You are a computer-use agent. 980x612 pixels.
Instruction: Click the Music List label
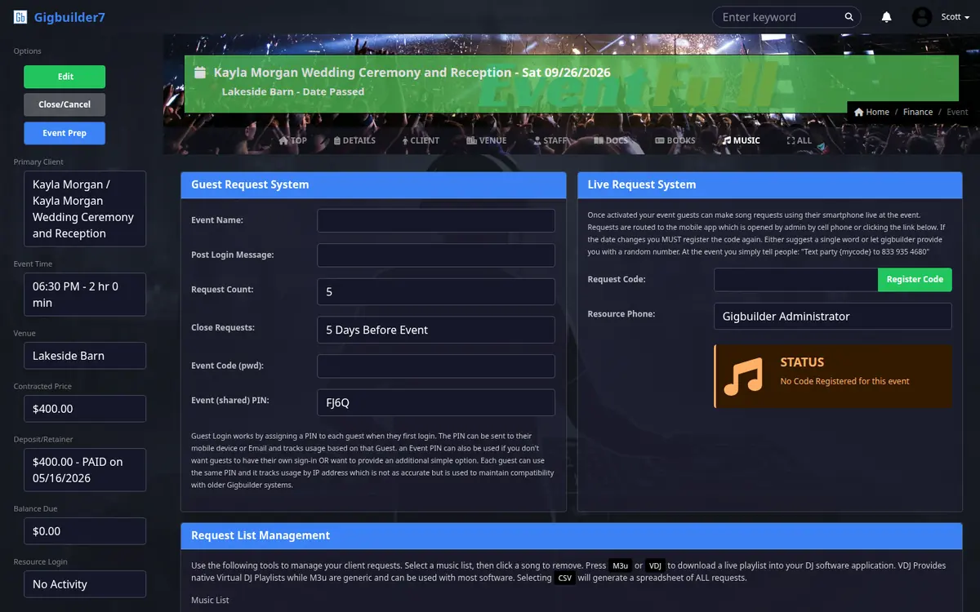pos(210,601)
